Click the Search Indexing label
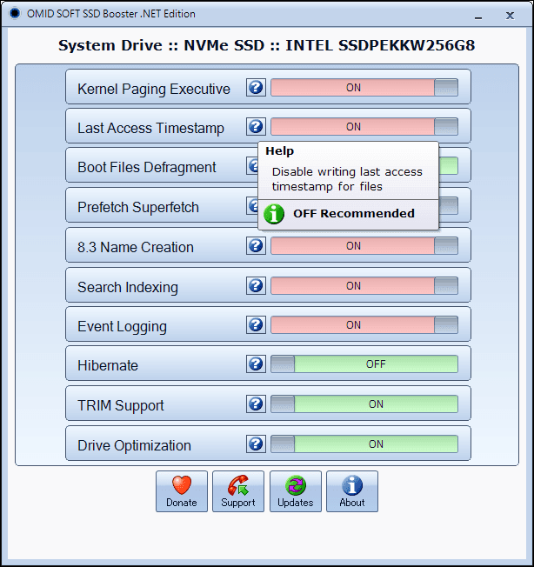This screenshot has width=534, height=567. click(x=128, y=288)
